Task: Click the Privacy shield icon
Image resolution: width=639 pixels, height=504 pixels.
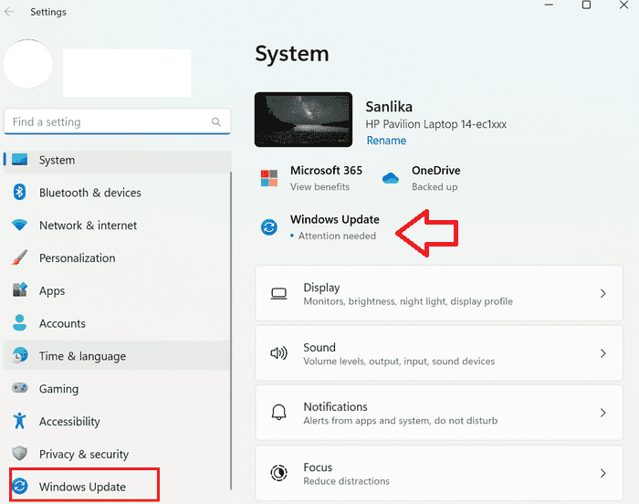Action: pos(19,453)
